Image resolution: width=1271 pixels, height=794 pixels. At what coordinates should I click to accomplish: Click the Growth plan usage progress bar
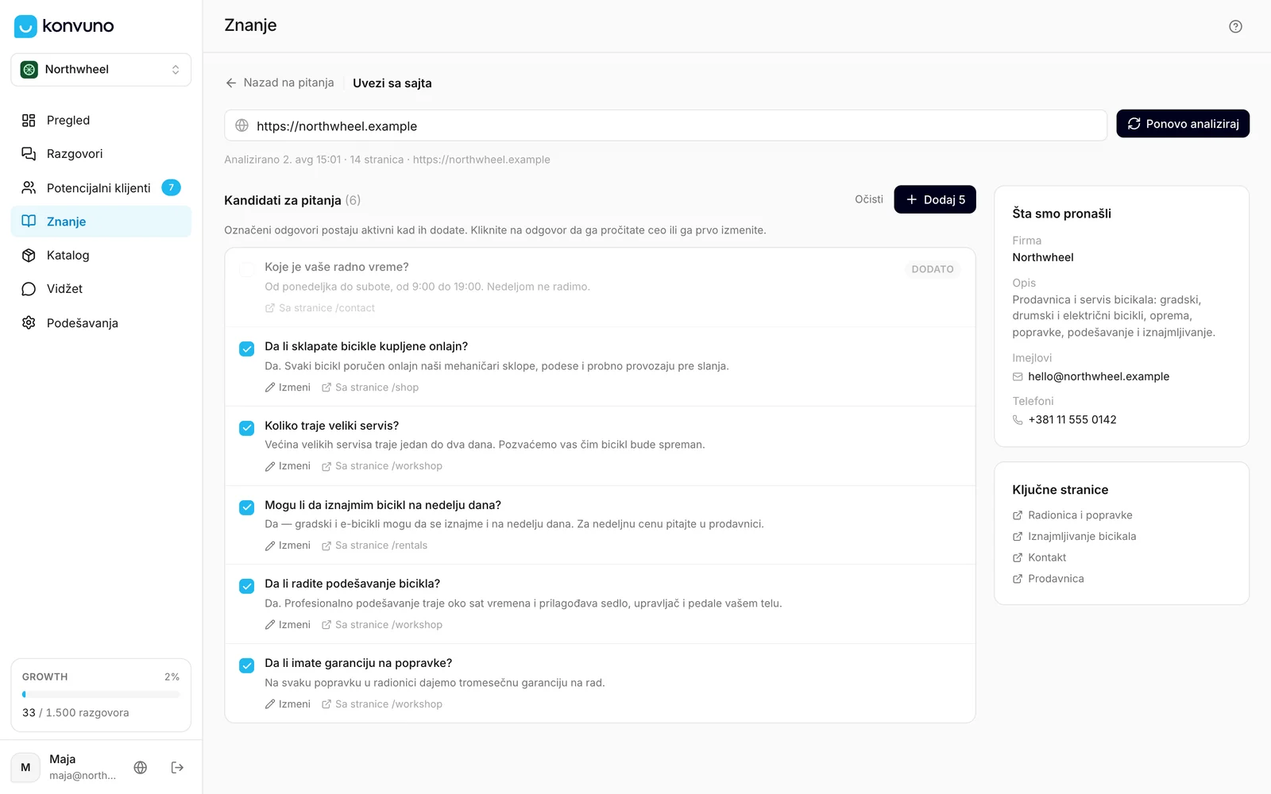point(101,694)
